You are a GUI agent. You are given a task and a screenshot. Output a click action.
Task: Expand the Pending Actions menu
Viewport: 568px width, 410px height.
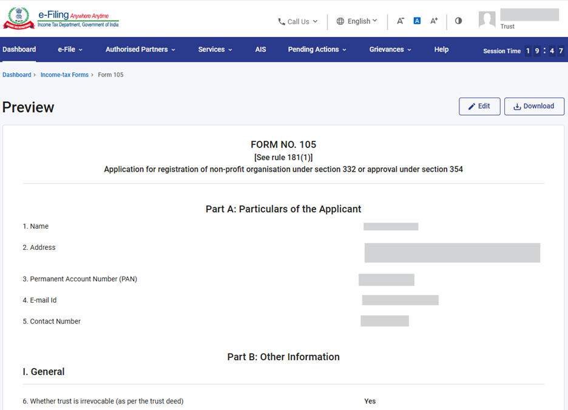pyautogui.click(x=317, y=50)
